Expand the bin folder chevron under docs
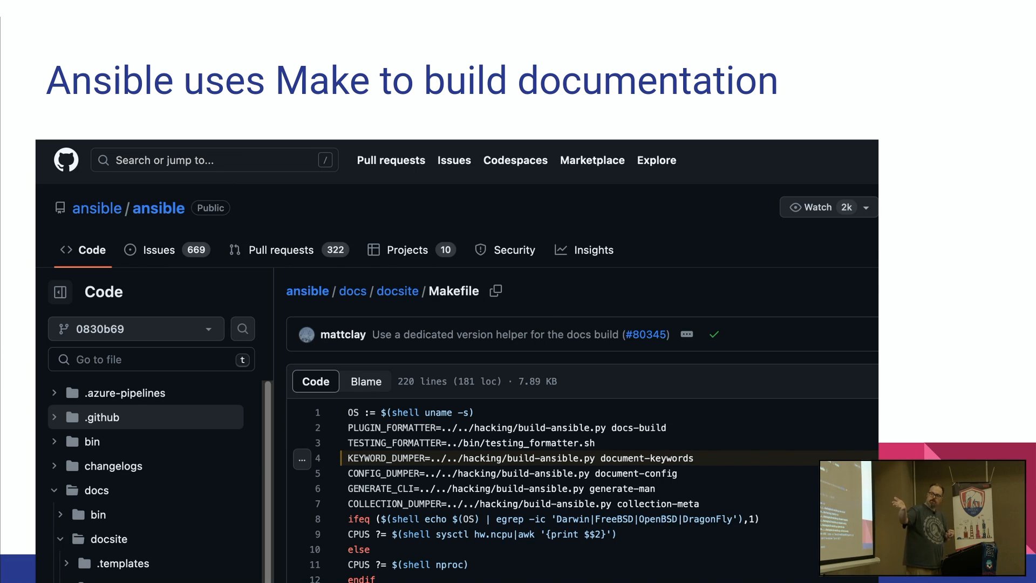Image resolution: width=1036 pixels, height=583 pixels. tap(60, 514)
